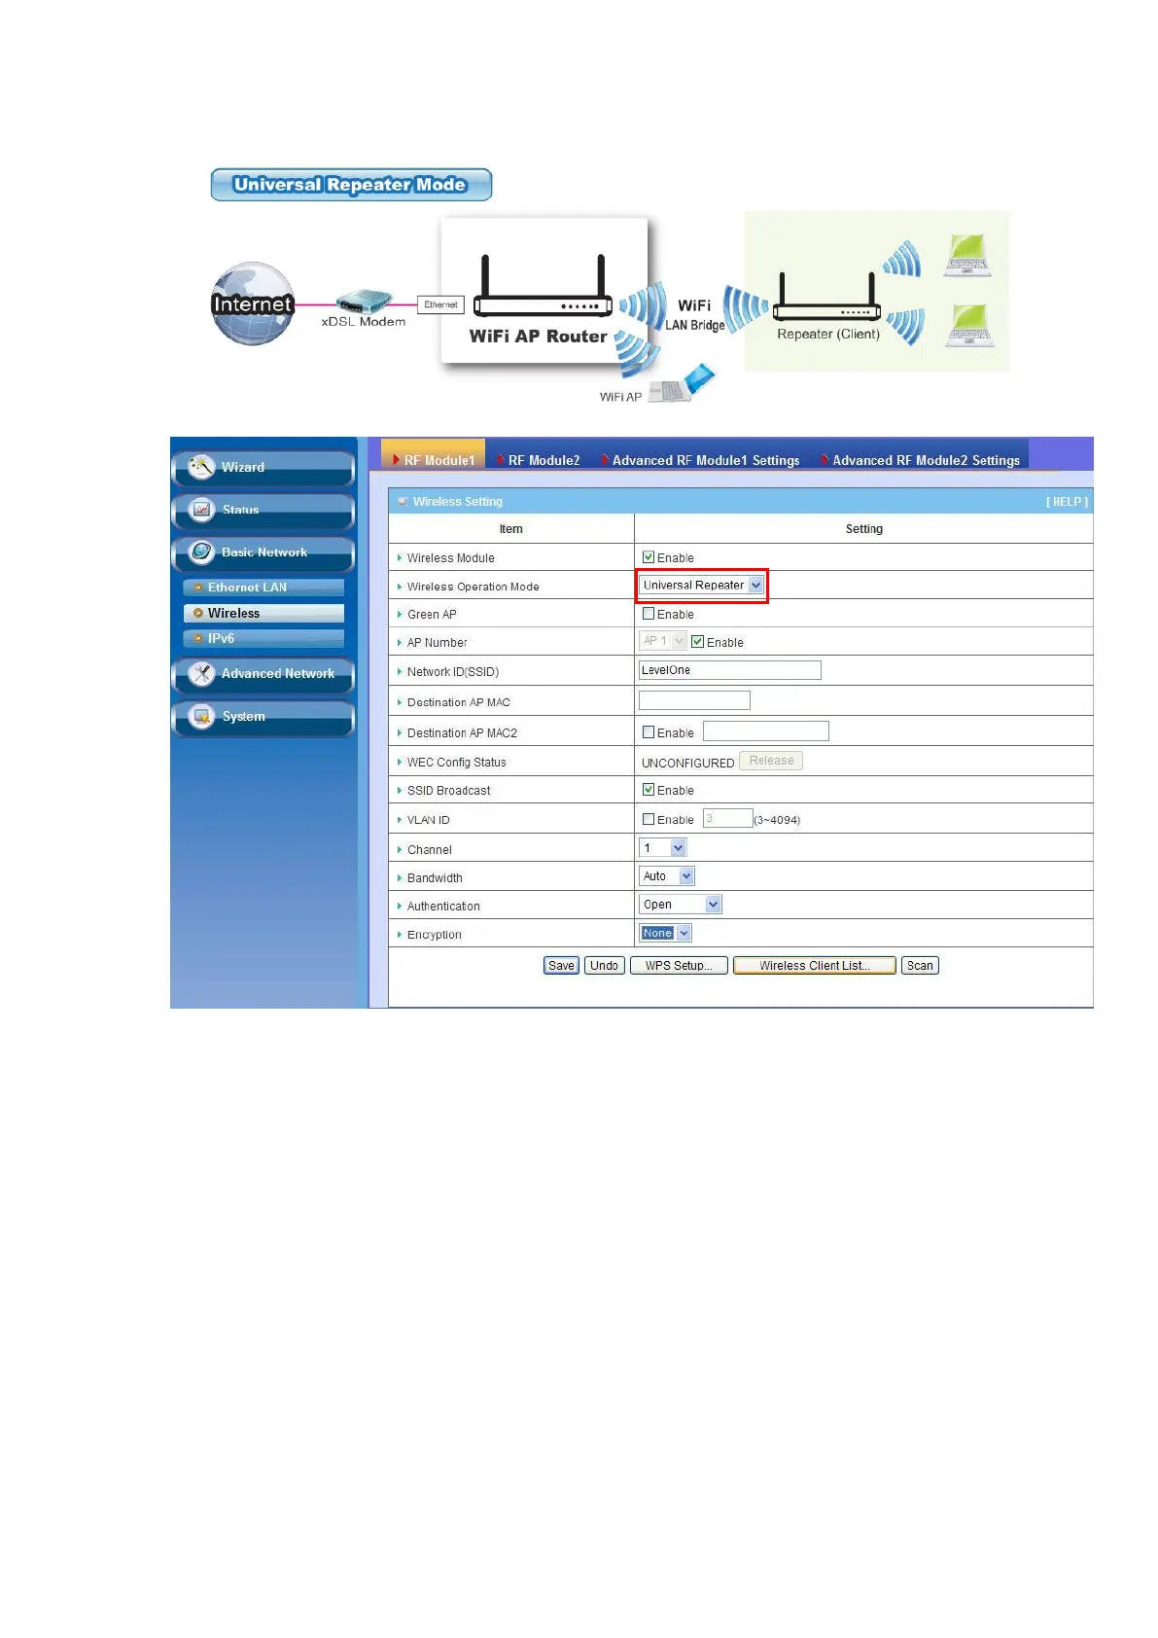The height and width of the screenshot is (1638, 1158).
Task: Click the VLAN ID number field
Action: 728,818
